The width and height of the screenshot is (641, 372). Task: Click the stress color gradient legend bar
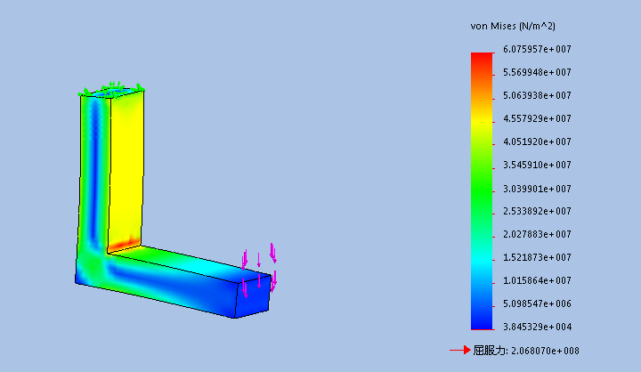click(x=482, y=191)
